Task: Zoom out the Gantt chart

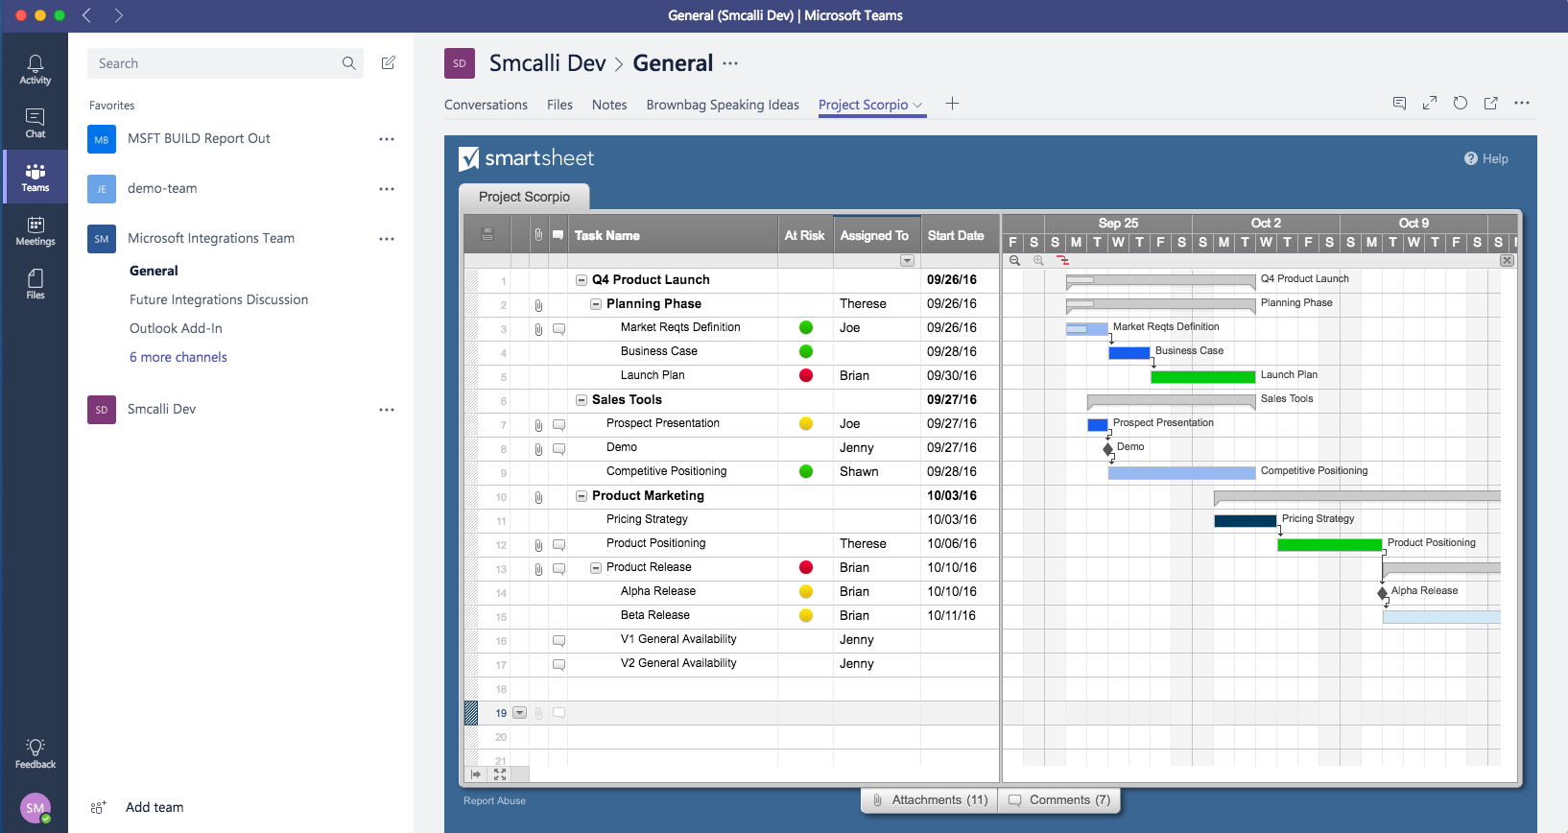Action: click(x=1014, y=260)
